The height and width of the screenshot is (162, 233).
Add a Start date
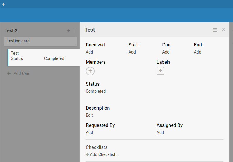click(132, 52)
